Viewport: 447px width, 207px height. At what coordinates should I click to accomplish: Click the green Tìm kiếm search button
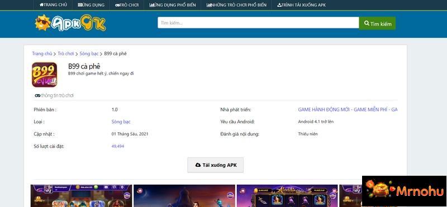tap(377, 23)
